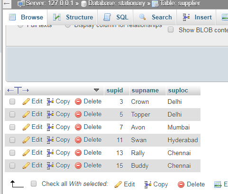Click red Delete icon for Avon row
Screen dimensions: 228x194
click(78, 127)
